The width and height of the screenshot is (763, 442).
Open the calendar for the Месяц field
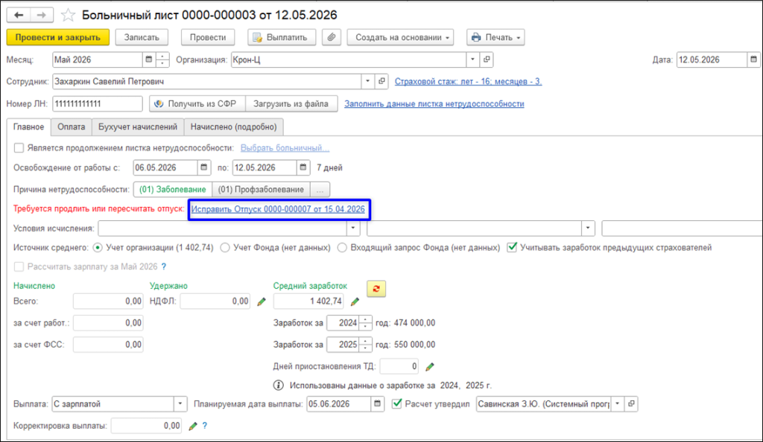(148, 60)
